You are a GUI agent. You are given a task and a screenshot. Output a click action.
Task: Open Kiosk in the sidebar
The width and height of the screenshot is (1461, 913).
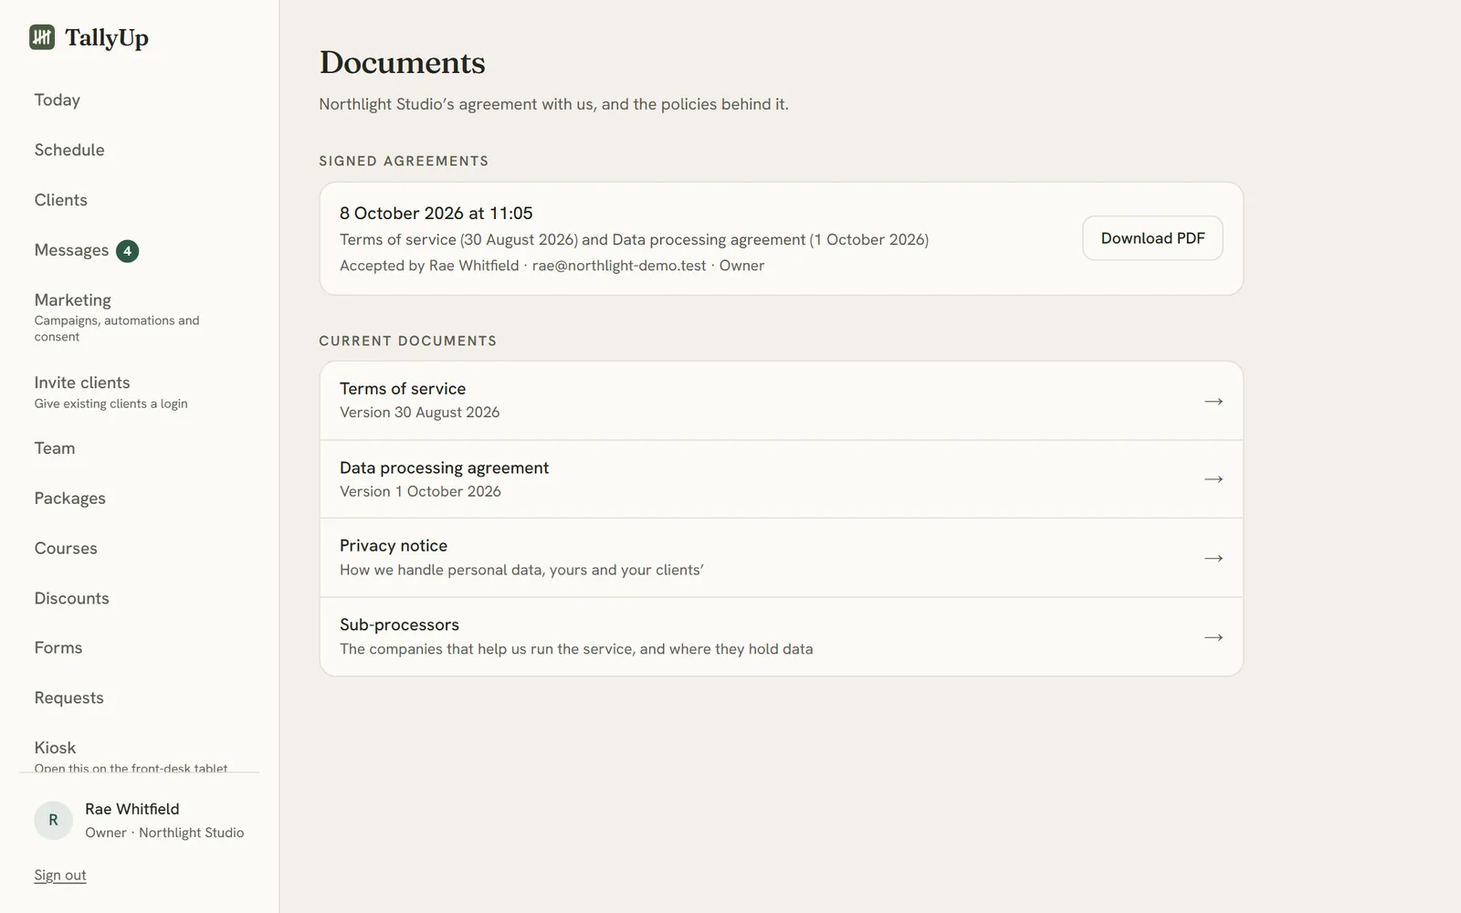[55, 748]
